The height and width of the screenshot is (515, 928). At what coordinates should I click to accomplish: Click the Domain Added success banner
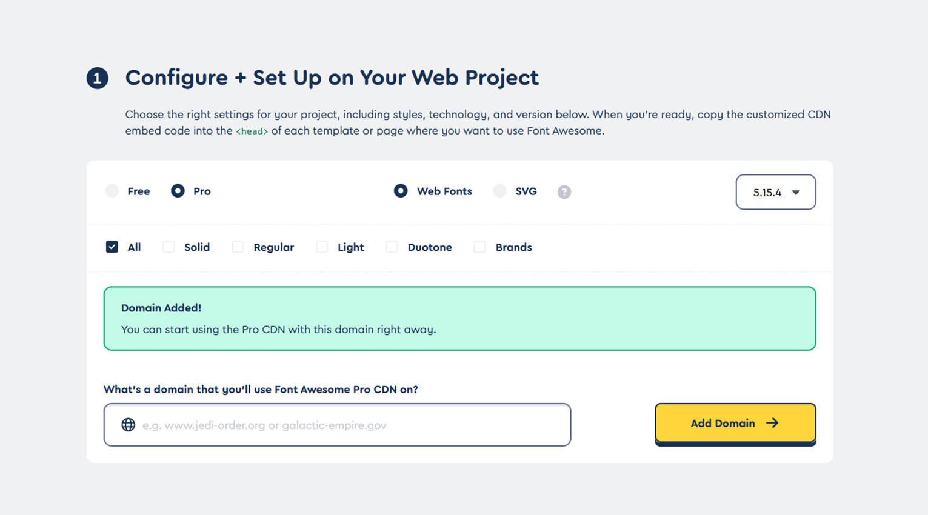click(459, 319)
